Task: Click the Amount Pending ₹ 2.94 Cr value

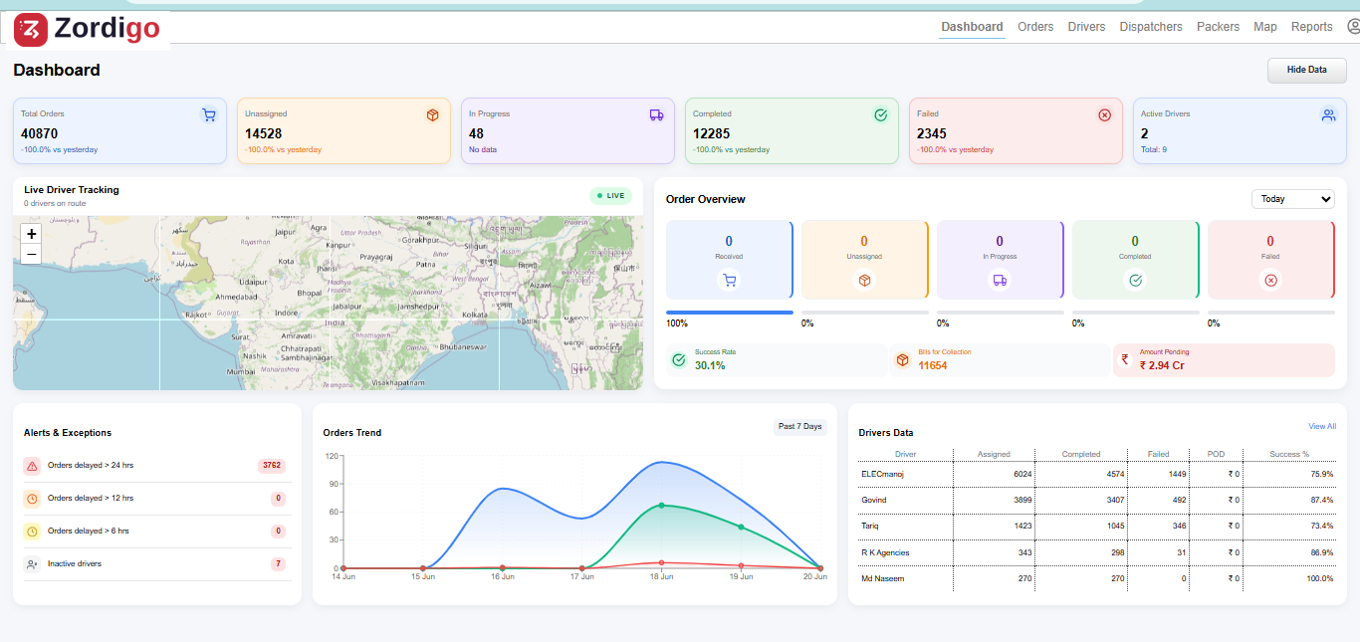Action: [1162, 365]
